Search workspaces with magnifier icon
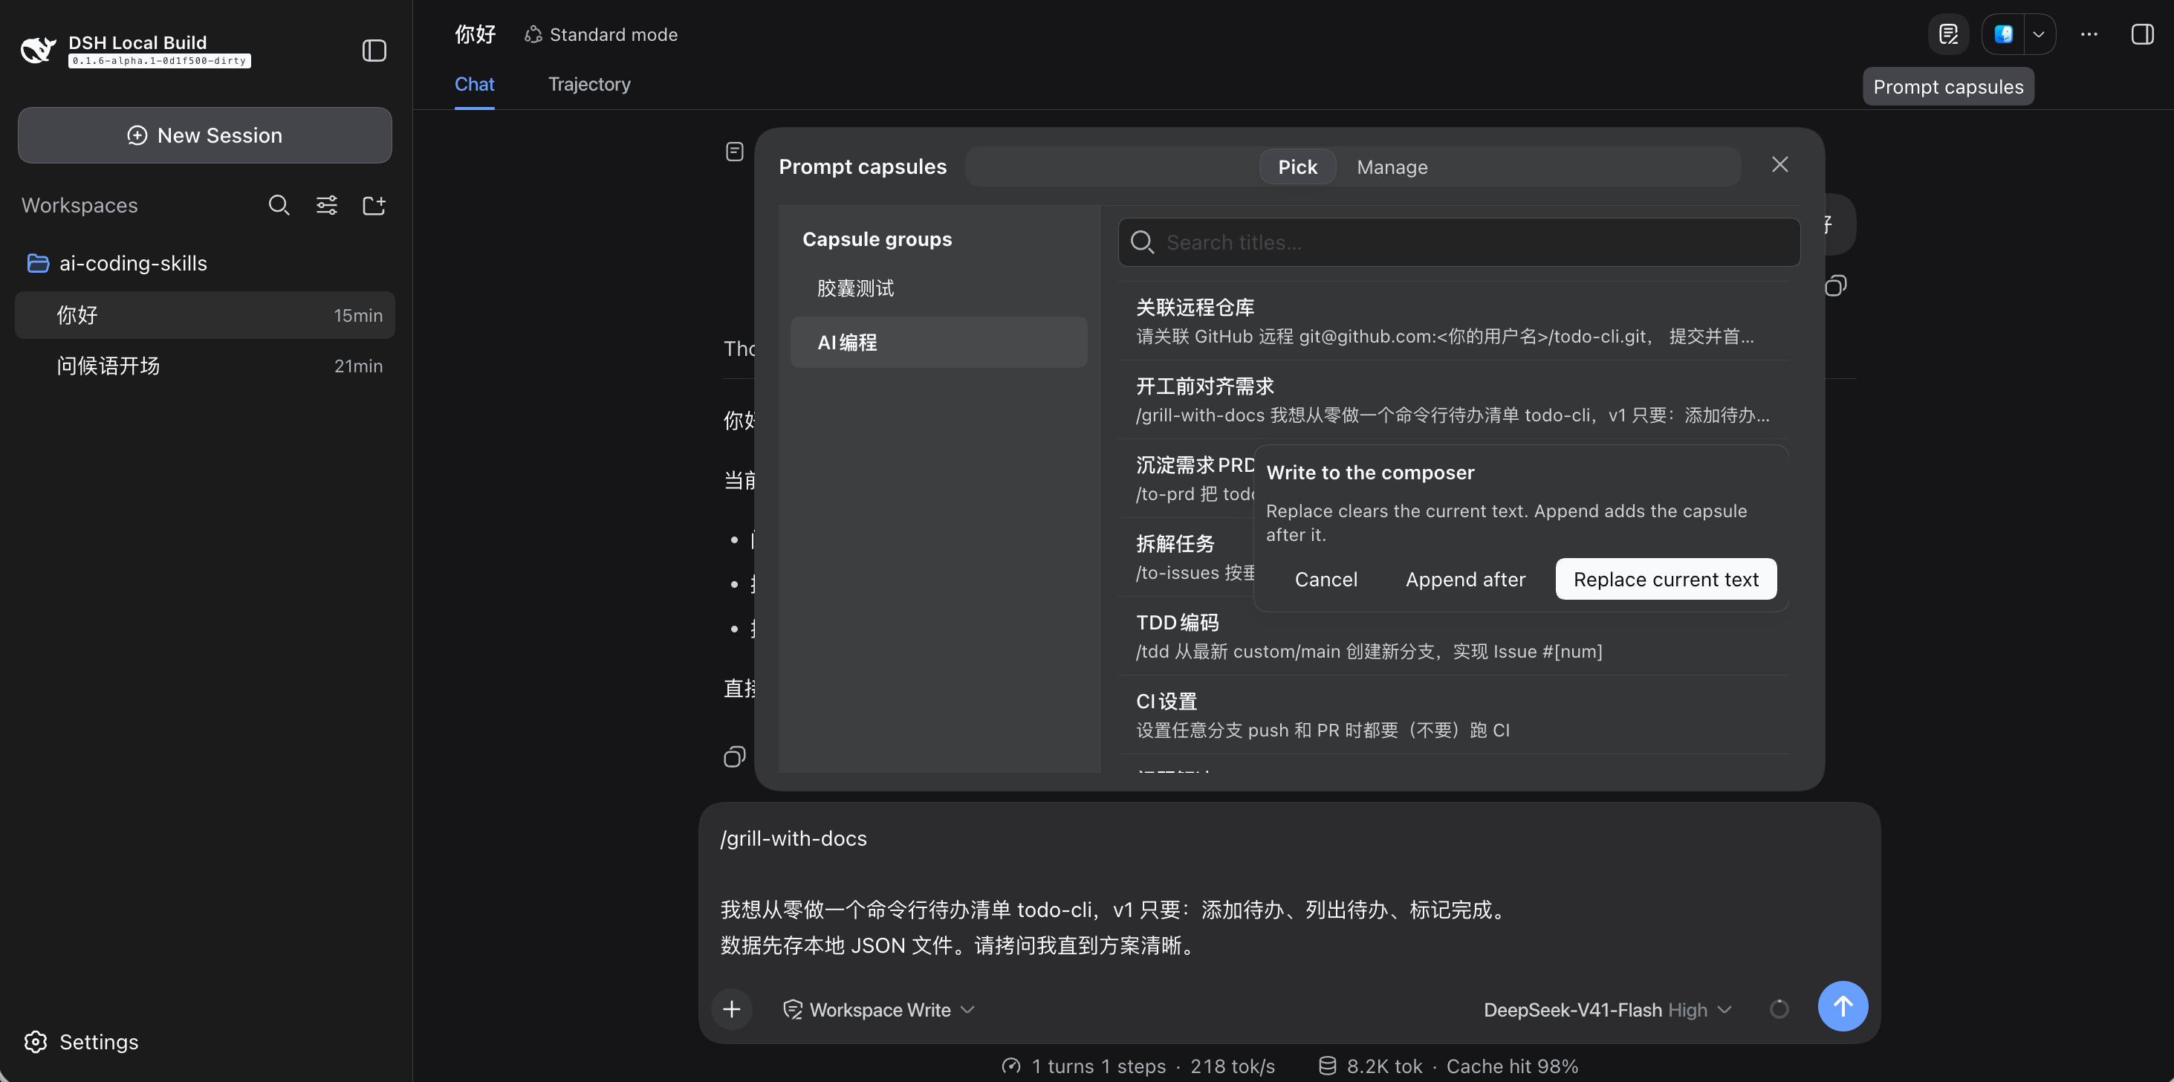 point(279,205)
